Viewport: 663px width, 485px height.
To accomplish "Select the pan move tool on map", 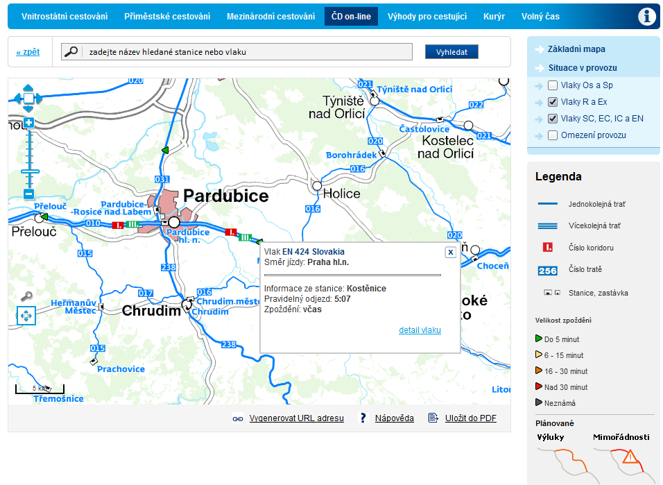I will pyautogui.click(x=26, y=316).
